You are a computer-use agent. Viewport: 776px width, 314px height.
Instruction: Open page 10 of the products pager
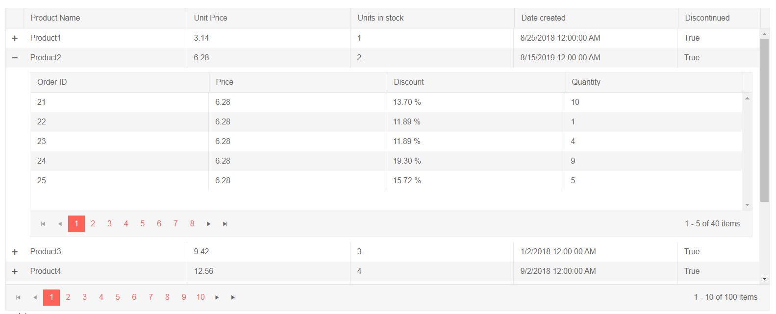click(x=200, y=297)
